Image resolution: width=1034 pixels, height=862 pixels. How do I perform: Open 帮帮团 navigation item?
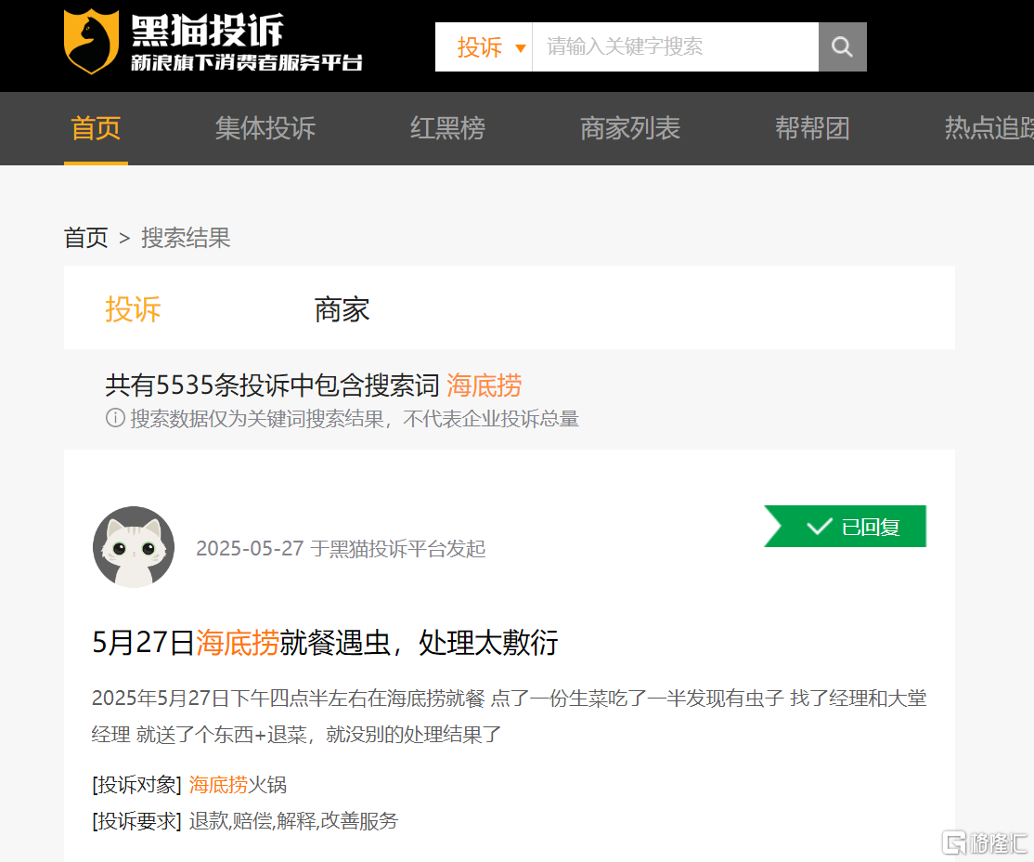coord(812,128)
